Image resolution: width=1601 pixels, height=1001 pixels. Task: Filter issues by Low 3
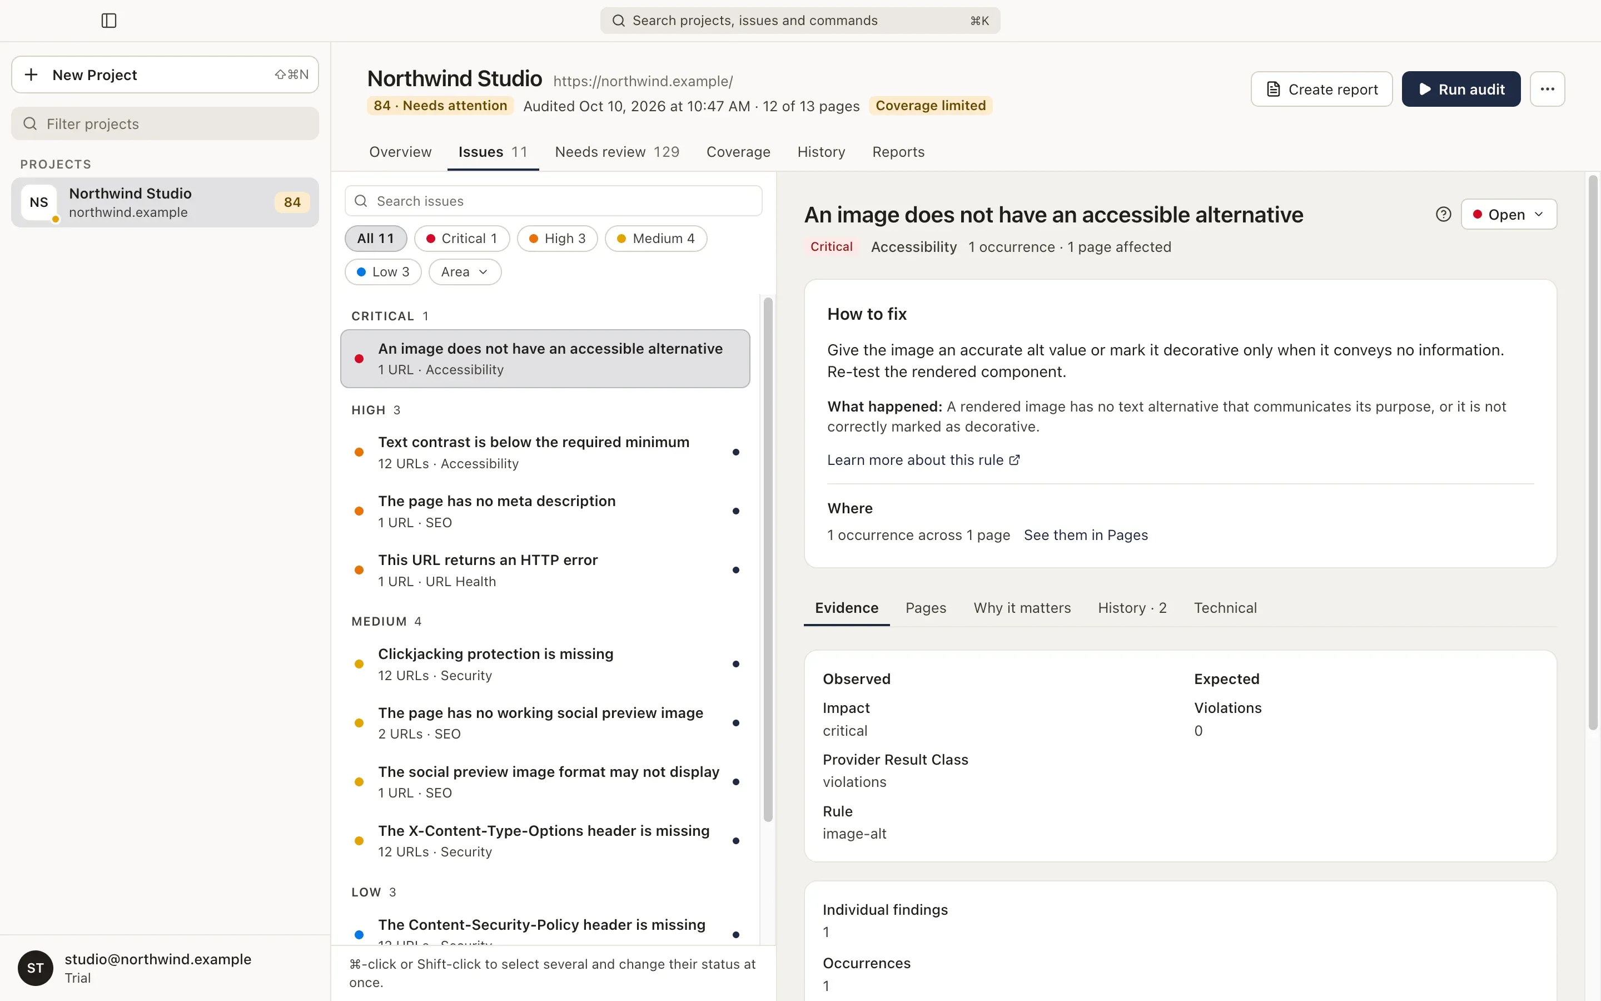[x=383, y=272]
